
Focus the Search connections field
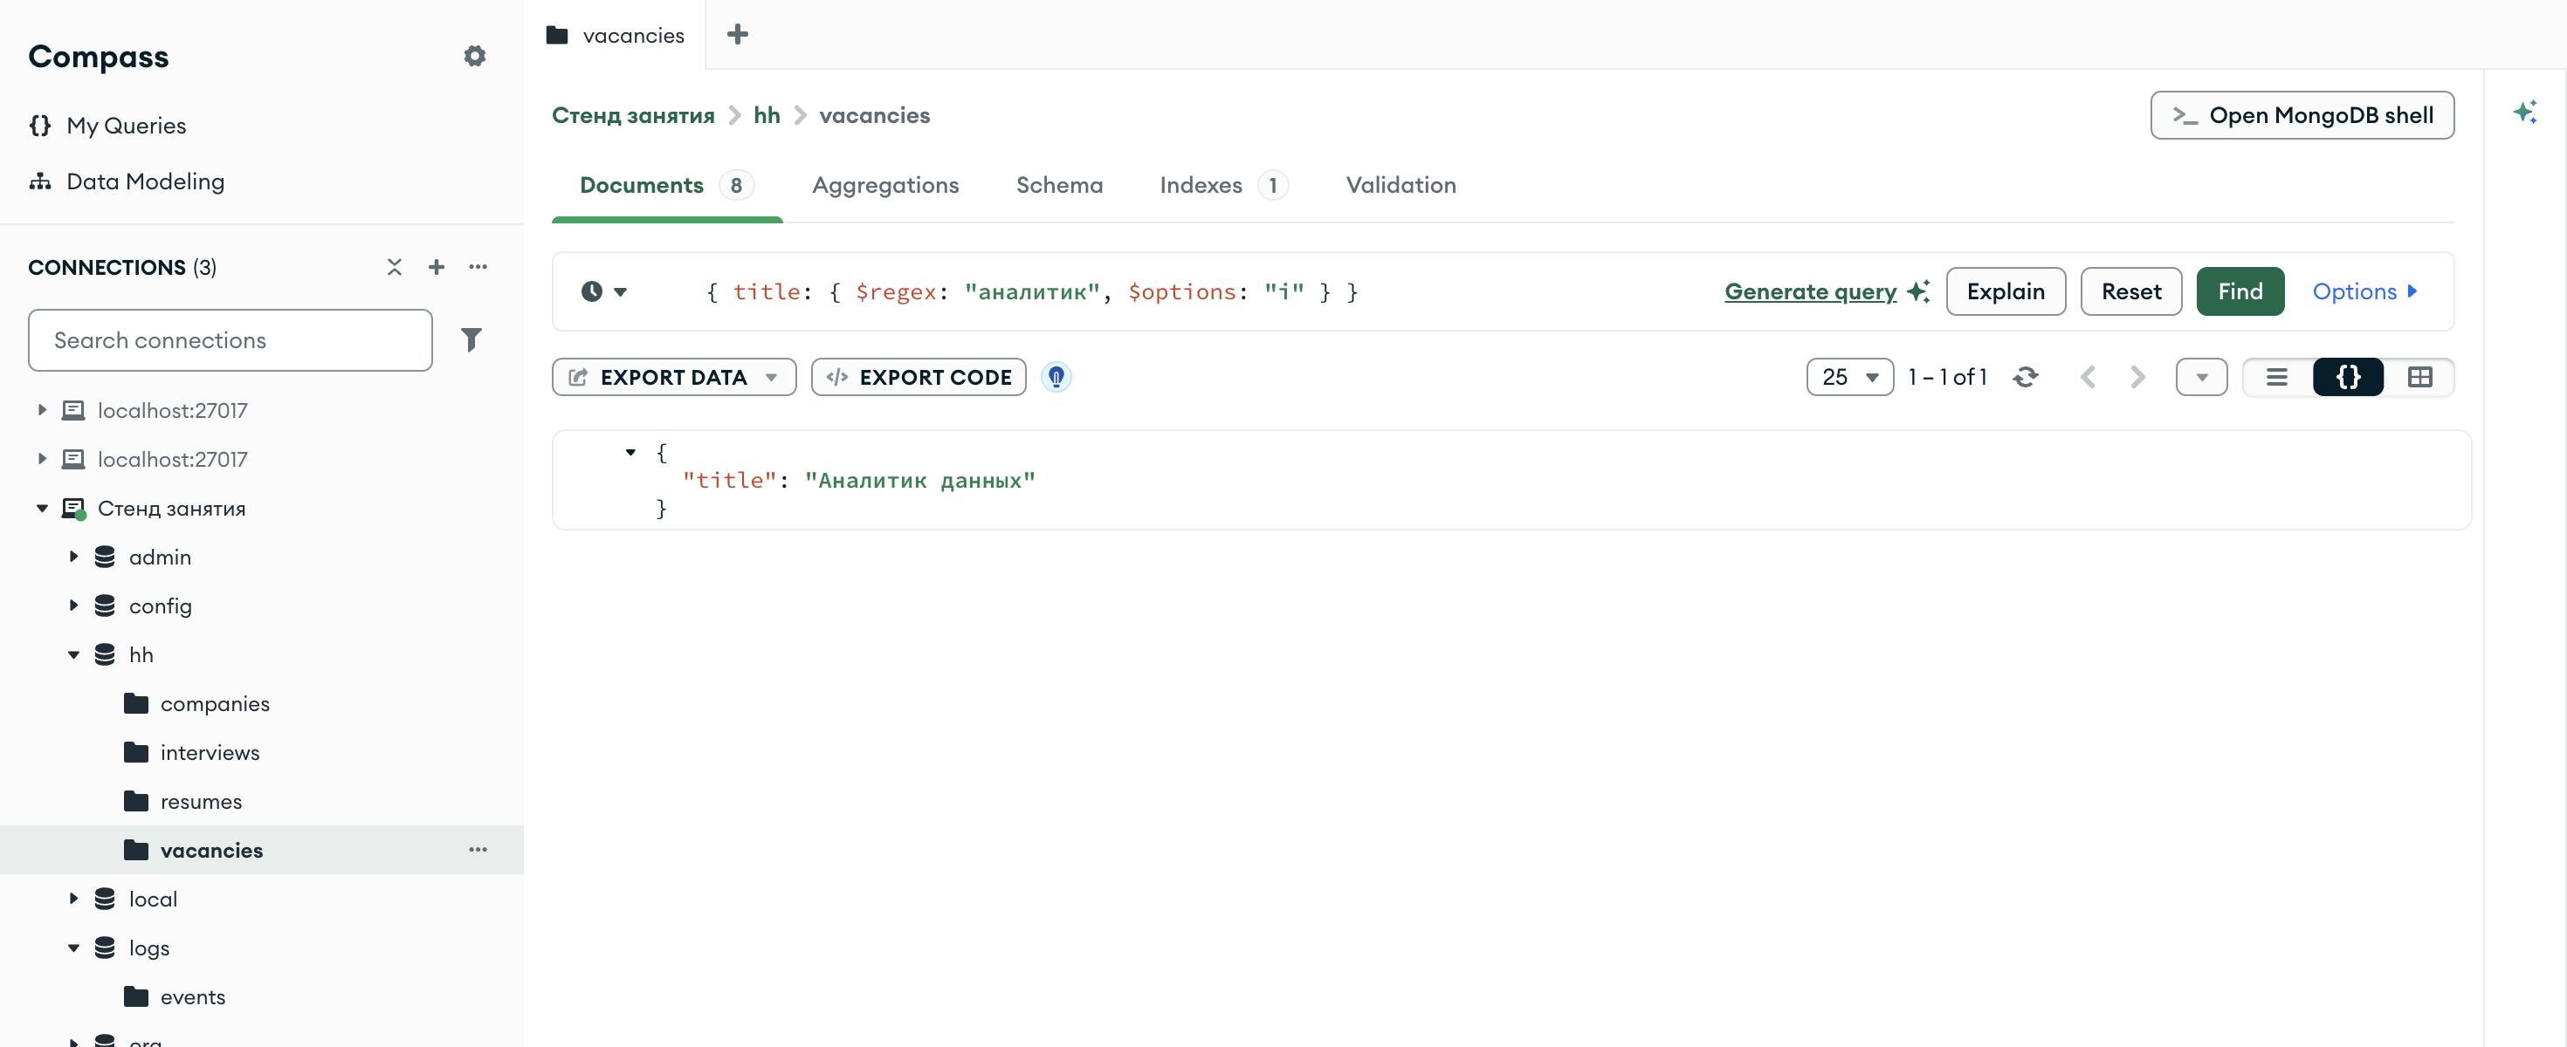(231, 340)
